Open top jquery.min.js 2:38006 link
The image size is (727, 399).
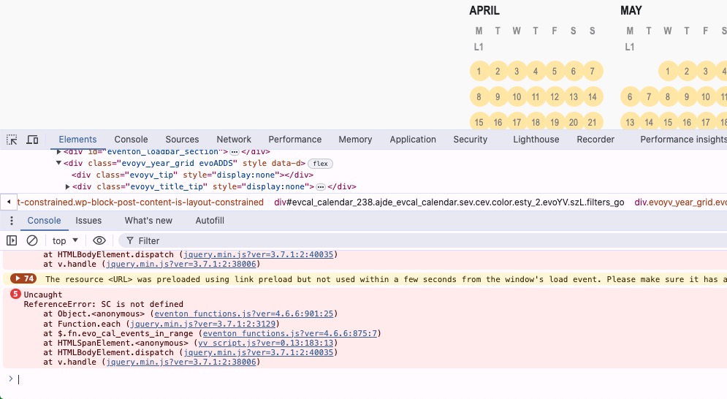tap(180, 264)
